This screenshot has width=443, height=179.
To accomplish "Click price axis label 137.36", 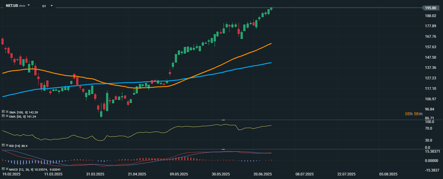I will 430,68.
